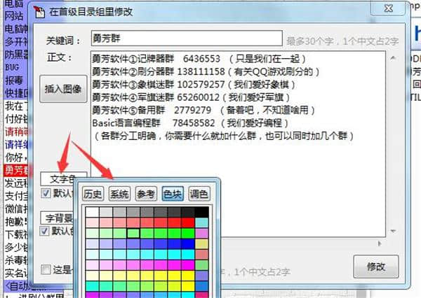Click the line 勇芳软件②刷分器群 138111158
421x298 pixels.
pyautogui.click(x=206, y=72)
